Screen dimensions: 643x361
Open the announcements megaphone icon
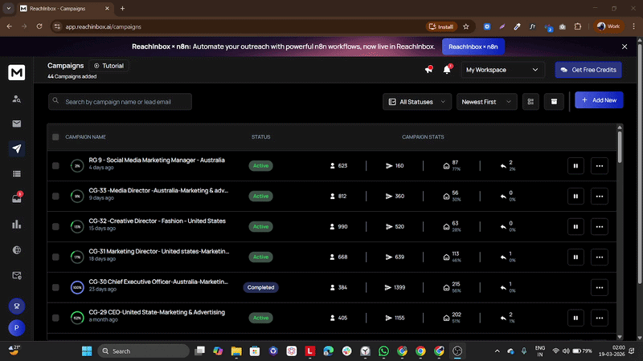pos(428,69)
